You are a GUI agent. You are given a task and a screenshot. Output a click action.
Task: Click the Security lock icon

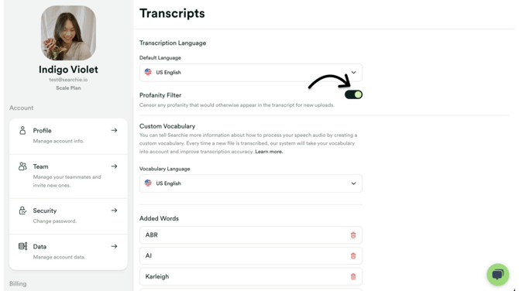pyautogui.click(x=22, y=211)
